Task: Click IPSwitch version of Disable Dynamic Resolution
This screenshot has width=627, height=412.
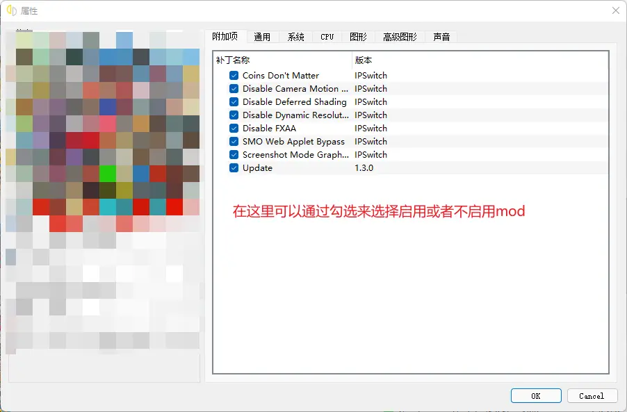Action: 370,115
